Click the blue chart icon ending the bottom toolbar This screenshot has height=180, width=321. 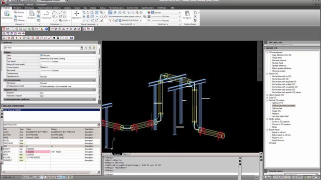tap(71, 38)
